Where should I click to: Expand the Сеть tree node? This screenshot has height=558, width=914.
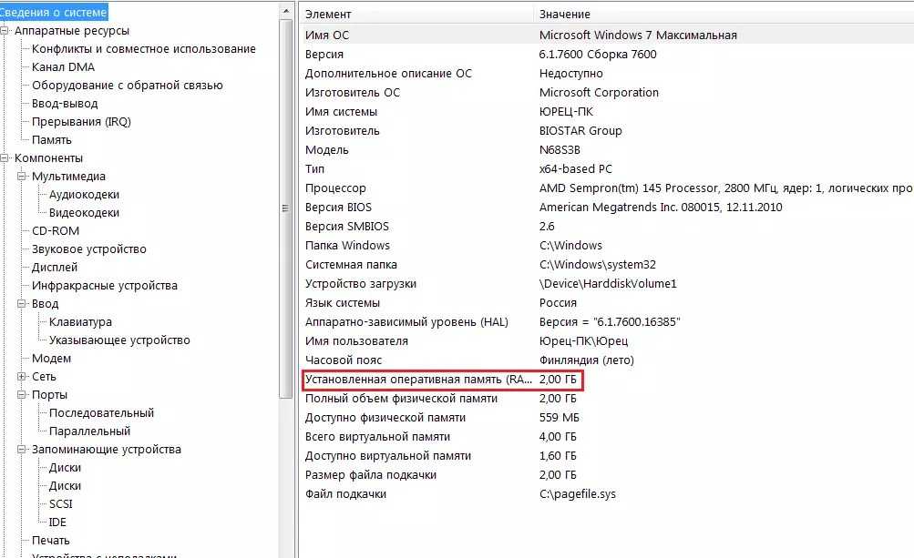click(23, 377)
